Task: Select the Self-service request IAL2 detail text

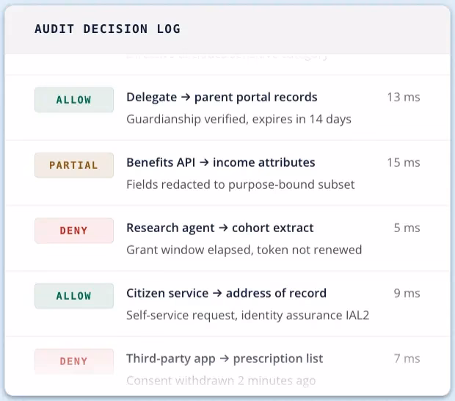Action: tap(248, 315)
